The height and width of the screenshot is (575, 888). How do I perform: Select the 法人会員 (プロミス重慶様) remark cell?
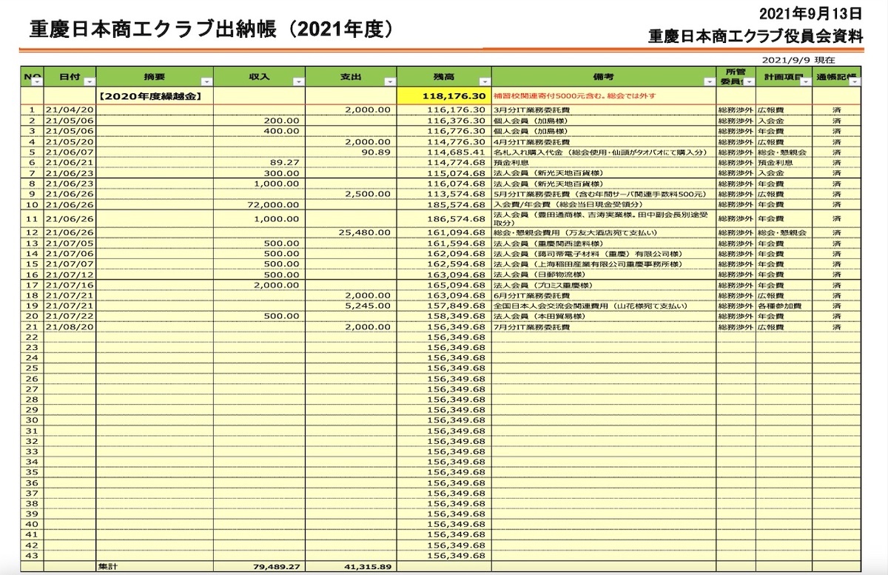[x=603, y=285]
